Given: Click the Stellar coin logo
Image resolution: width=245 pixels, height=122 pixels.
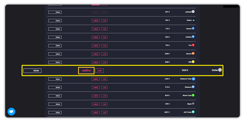Looking at the screenshot, I should click(x=220, y=70).
